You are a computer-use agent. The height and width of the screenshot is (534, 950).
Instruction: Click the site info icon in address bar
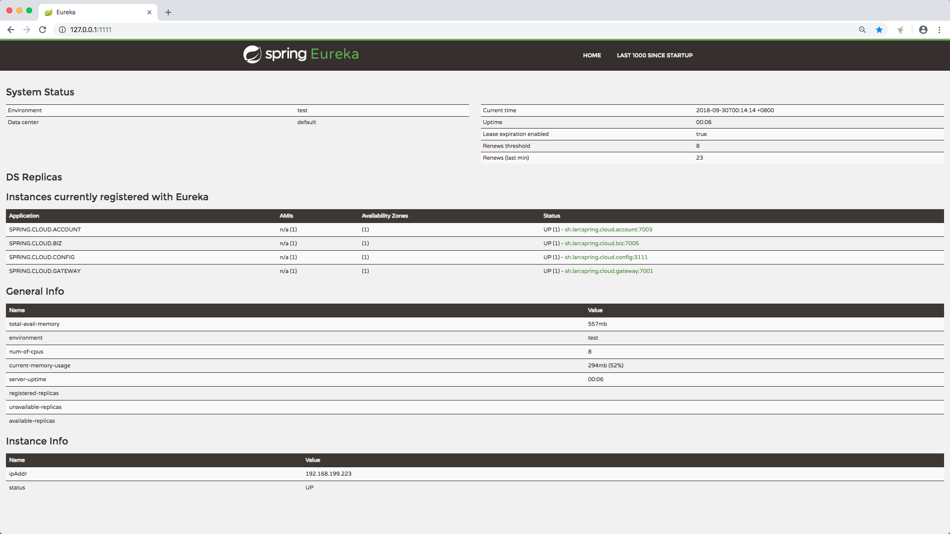tap(62, 30)
